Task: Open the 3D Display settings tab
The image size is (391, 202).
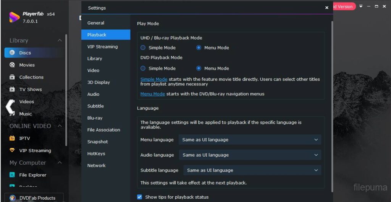Action: point(106,82)
